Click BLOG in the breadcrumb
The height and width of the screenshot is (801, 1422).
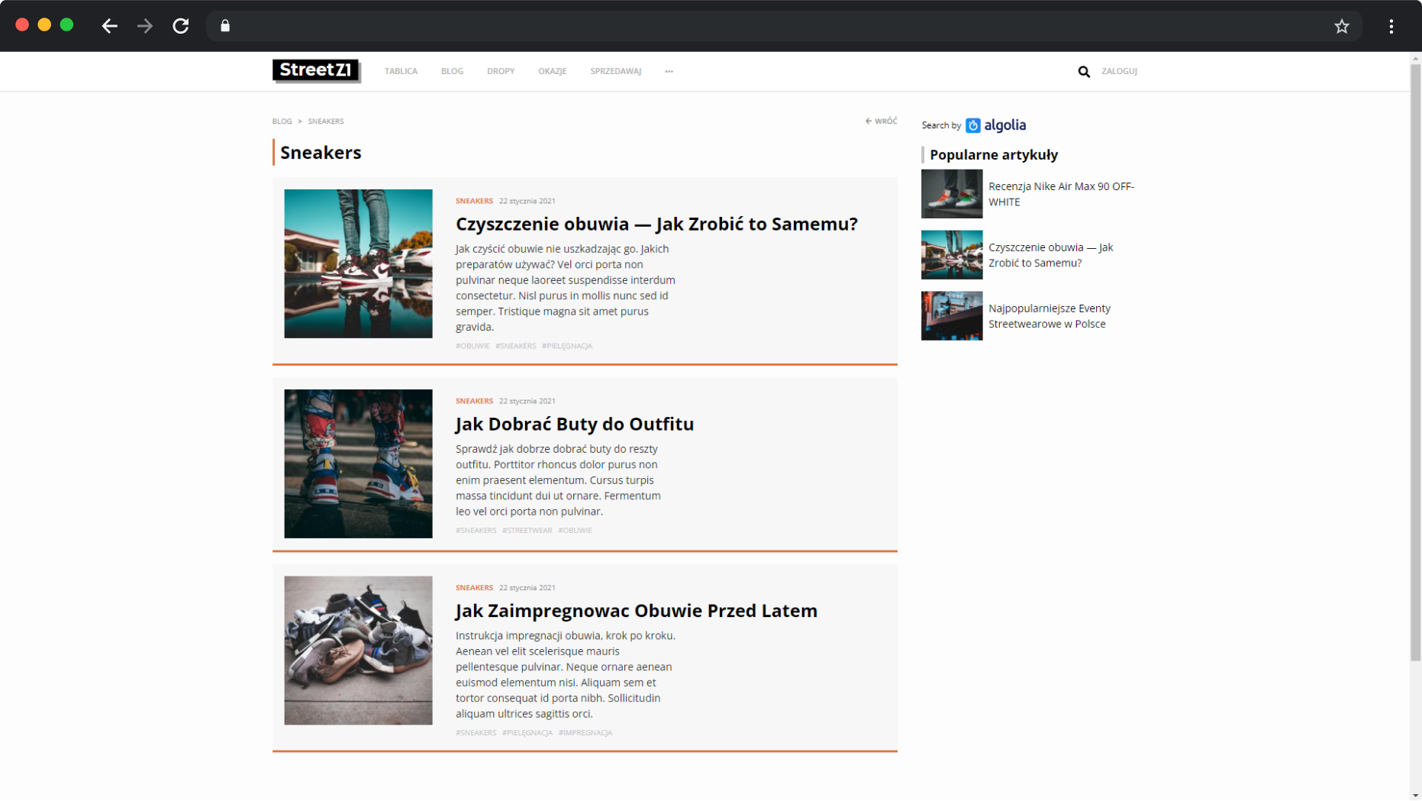[x=282, y=121]
